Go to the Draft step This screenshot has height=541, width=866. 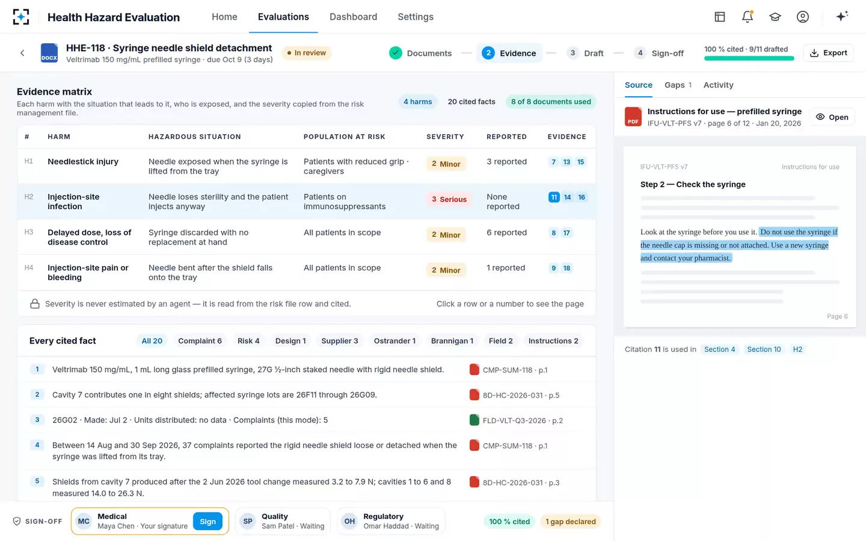click(x=585, y=53)
